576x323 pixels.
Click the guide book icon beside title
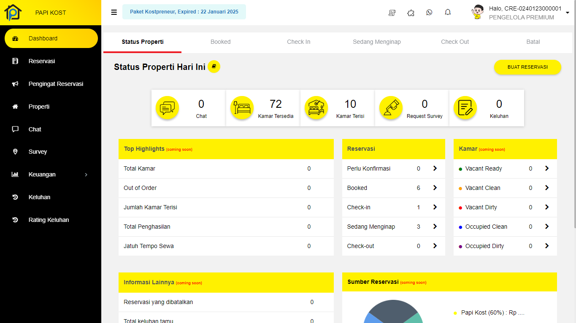click(214, 67)
